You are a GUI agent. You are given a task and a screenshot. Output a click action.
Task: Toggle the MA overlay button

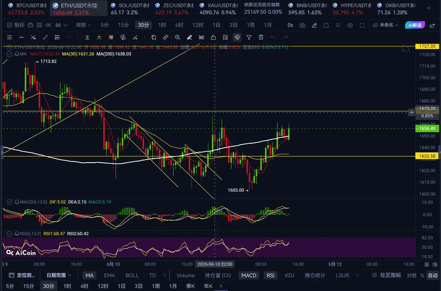click(90, 275)
